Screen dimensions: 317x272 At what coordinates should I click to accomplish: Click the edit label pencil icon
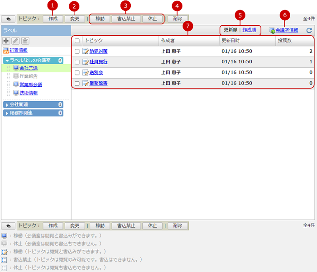coord(16,41)
